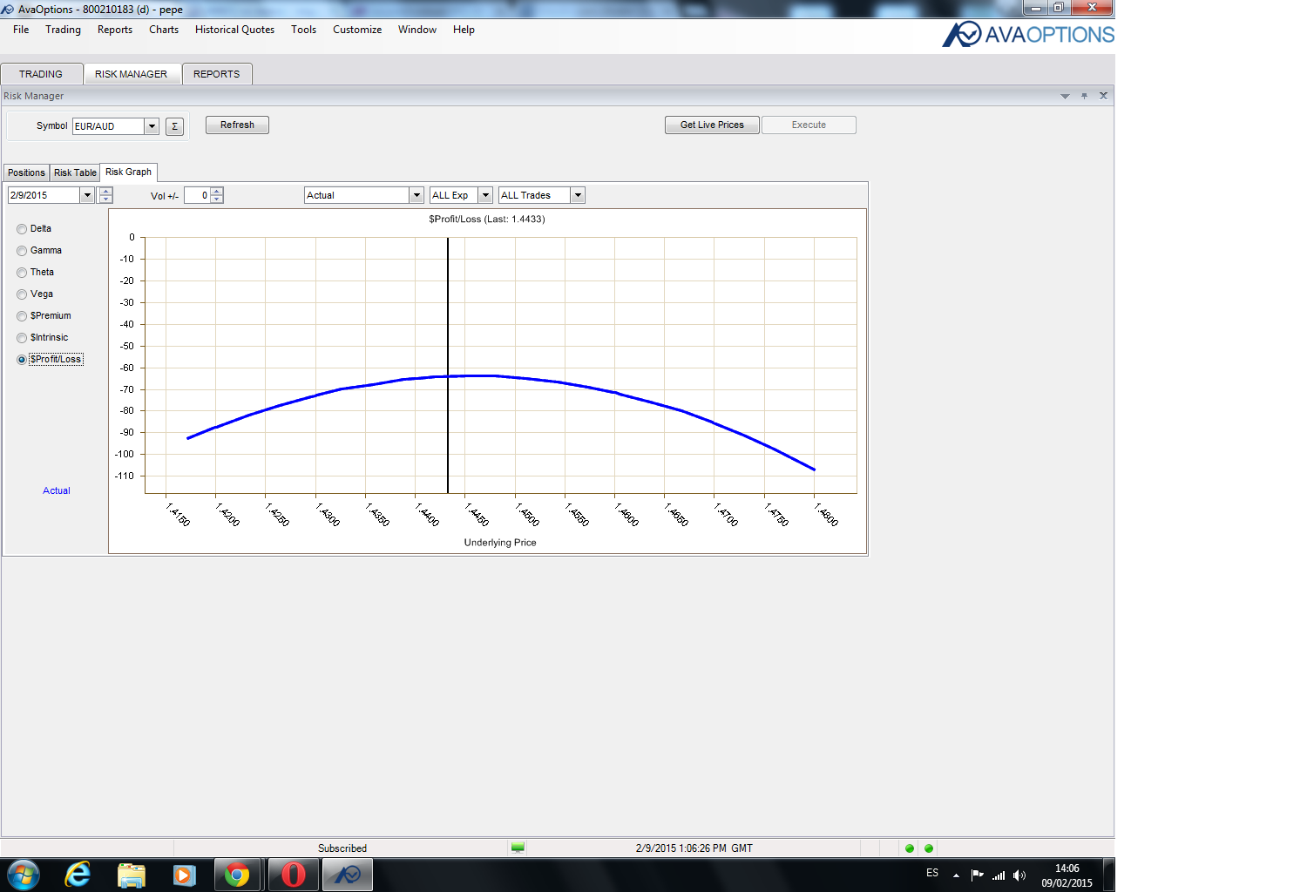Viewport: 1307px width, 892px height.
Task: Click the Vol +/- value field
Action: tap(197, 195)
